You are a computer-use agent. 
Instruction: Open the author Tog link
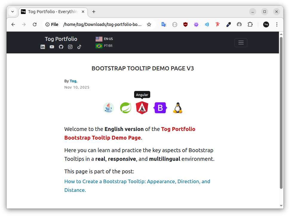pyautogui.click(x=73, y=81)
